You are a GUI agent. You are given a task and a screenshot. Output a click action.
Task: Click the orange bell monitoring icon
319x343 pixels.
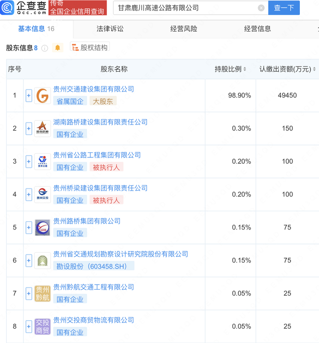point(58,48)
